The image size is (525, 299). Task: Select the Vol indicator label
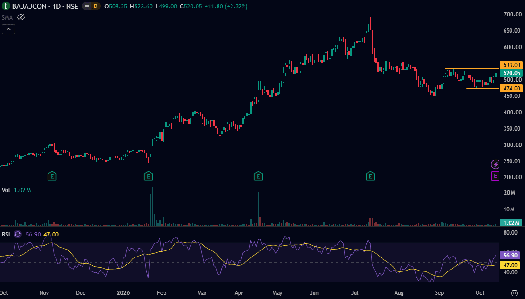pos(6,190)
